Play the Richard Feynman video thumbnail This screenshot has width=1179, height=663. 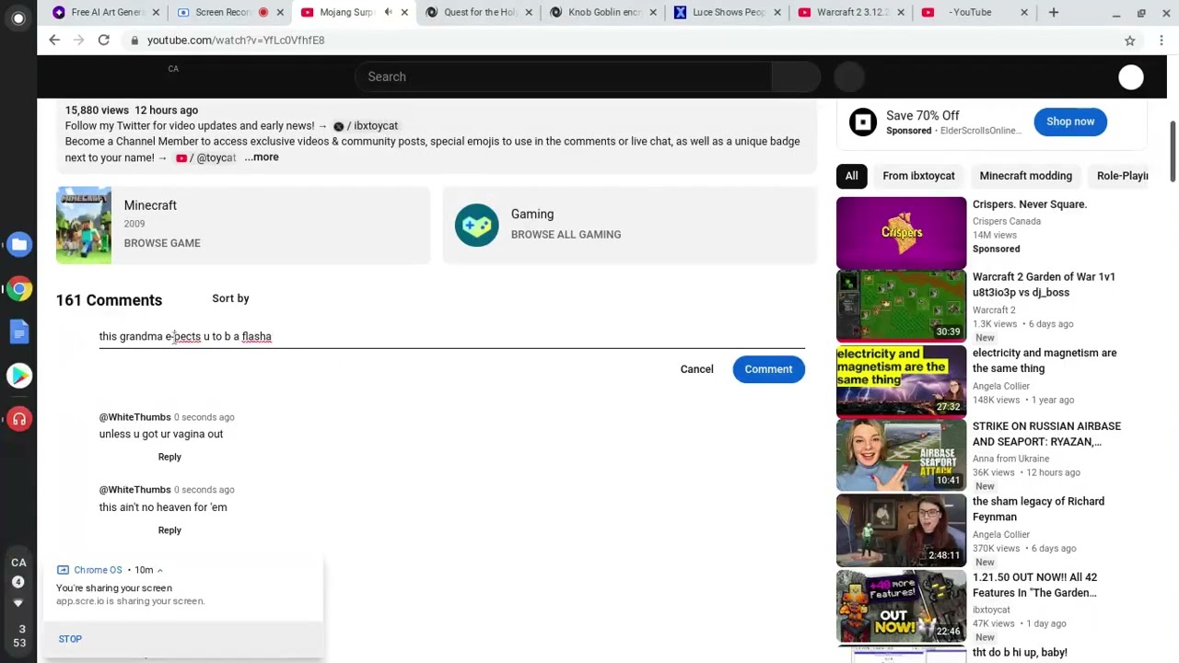901,531
